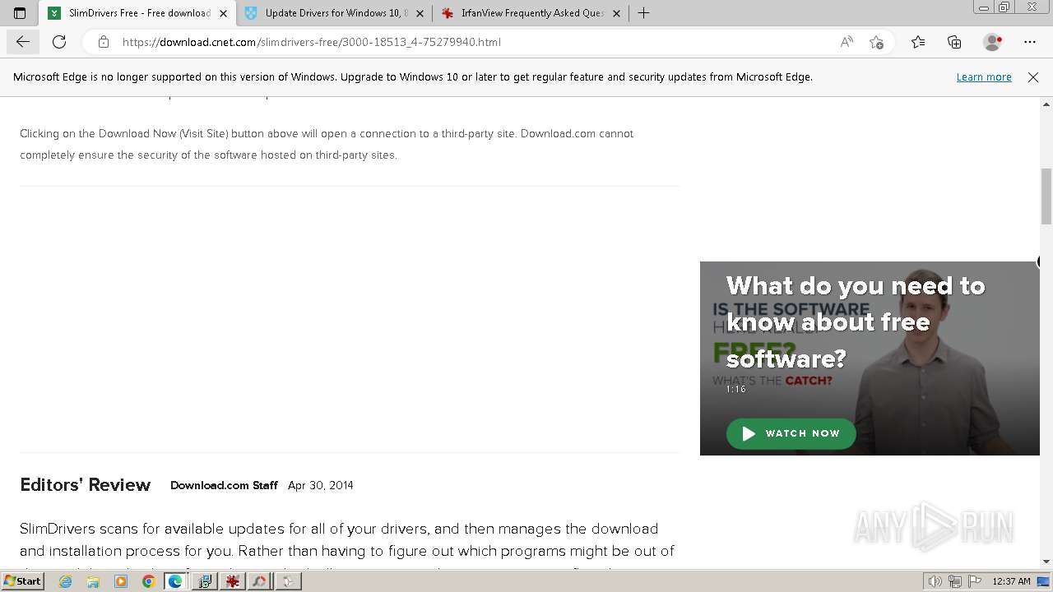The height and width of the screenshot is (592, 1053).
Task: Open the volume speaker tray icon
Action: click(935, 581)
